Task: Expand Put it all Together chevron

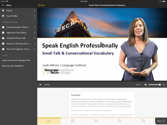Action: pos(34,49)
